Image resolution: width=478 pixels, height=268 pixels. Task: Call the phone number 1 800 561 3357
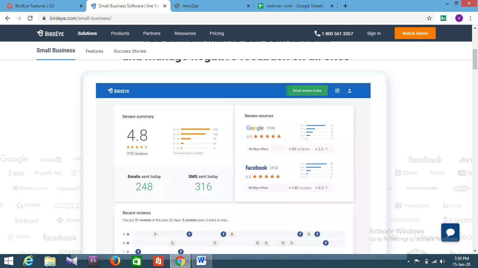point(334,33)
